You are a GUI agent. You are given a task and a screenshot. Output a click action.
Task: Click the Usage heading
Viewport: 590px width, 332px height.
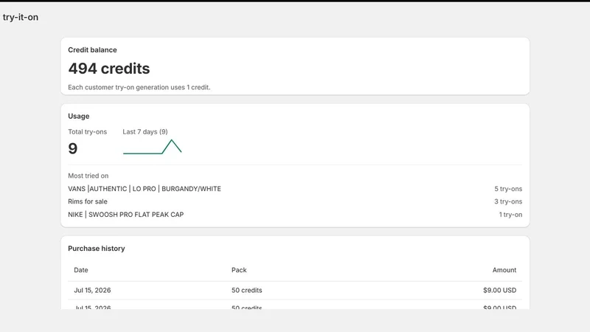[79, 116]
